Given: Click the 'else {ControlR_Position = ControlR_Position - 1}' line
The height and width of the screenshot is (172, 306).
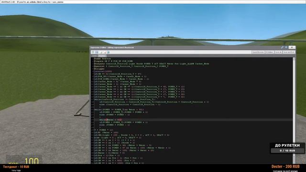Looking at the screenshot, I should [130, 105].
